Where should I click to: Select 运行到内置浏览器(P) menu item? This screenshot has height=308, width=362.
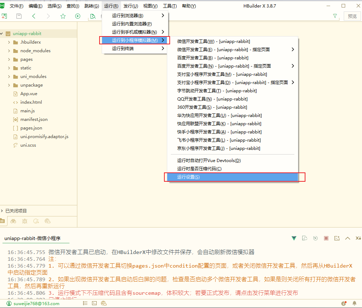tap(135, 24)
